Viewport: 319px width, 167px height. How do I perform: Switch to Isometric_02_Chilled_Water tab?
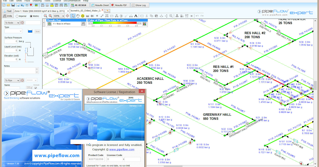(x=86, y=11)
